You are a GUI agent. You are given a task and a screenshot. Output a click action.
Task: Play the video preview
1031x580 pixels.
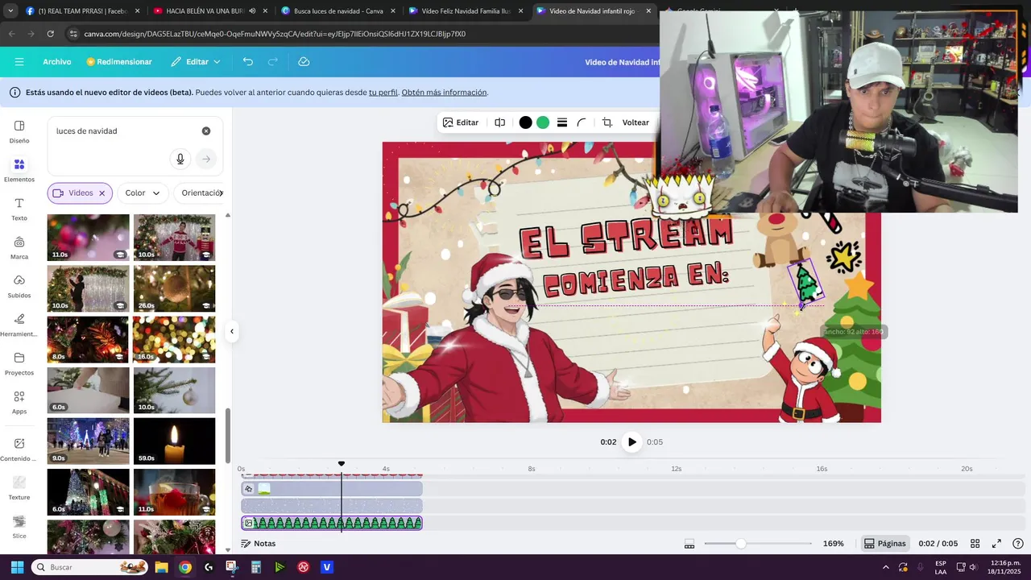(632, 441)
